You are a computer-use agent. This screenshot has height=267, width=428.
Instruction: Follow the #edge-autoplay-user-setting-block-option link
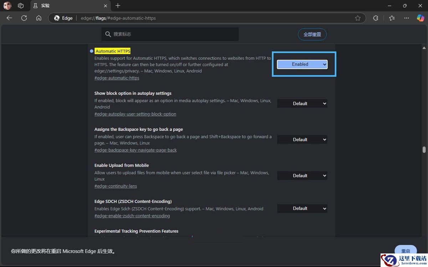[135, 114]
